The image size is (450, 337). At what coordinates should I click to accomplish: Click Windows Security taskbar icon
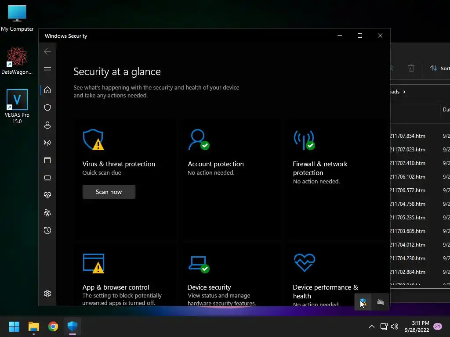tap(73, 326)
